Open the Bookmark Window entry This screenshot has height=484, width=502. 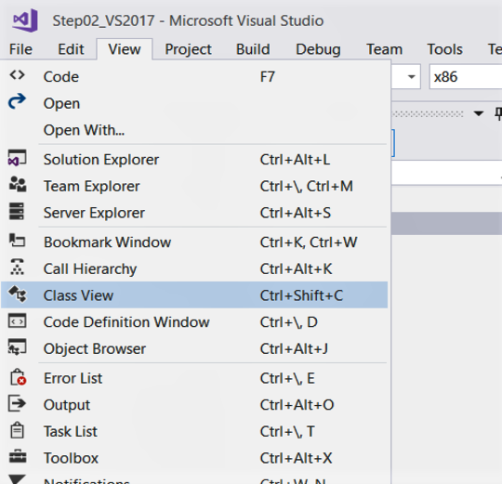194,242
